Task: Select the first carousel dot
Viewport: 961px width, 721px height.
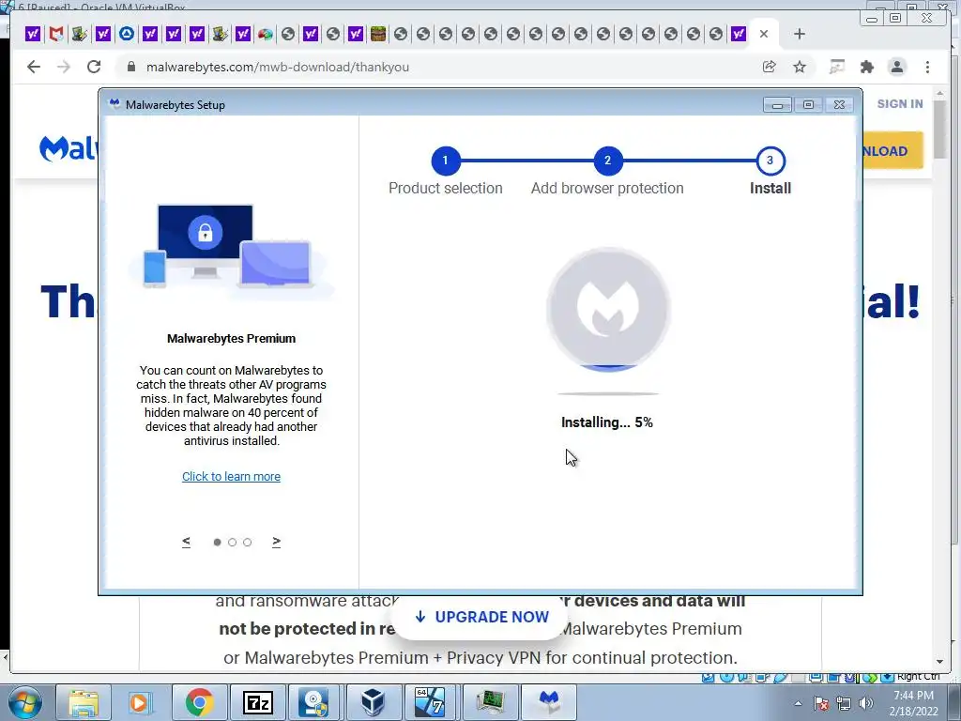Action: tap(217, 542)
